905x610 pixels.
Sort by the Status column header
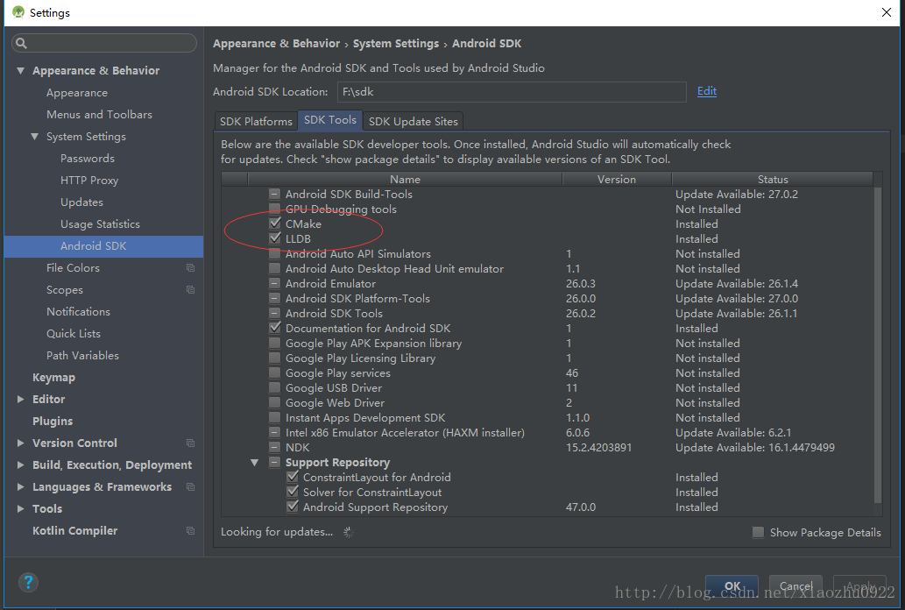click(773, 179)
